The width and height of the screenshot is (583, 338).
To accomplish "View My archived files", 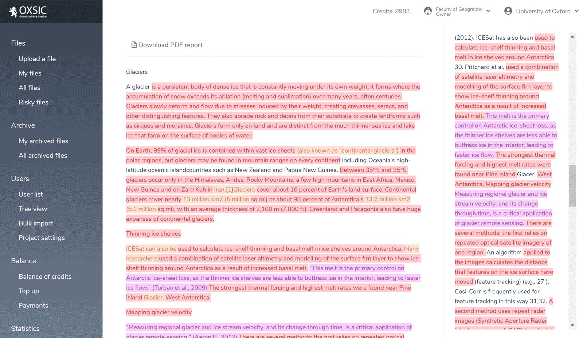I will click(43, 141).
